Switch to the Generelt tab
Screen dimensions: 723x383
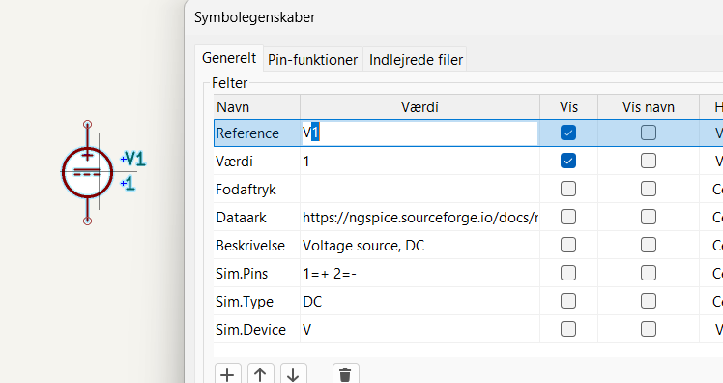tap(229, 58)
